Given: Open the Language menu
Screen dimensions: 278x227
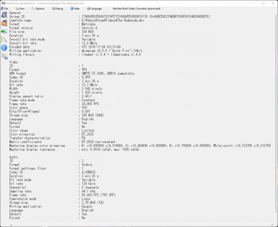Looking at the screenshot, I should 95,8.
